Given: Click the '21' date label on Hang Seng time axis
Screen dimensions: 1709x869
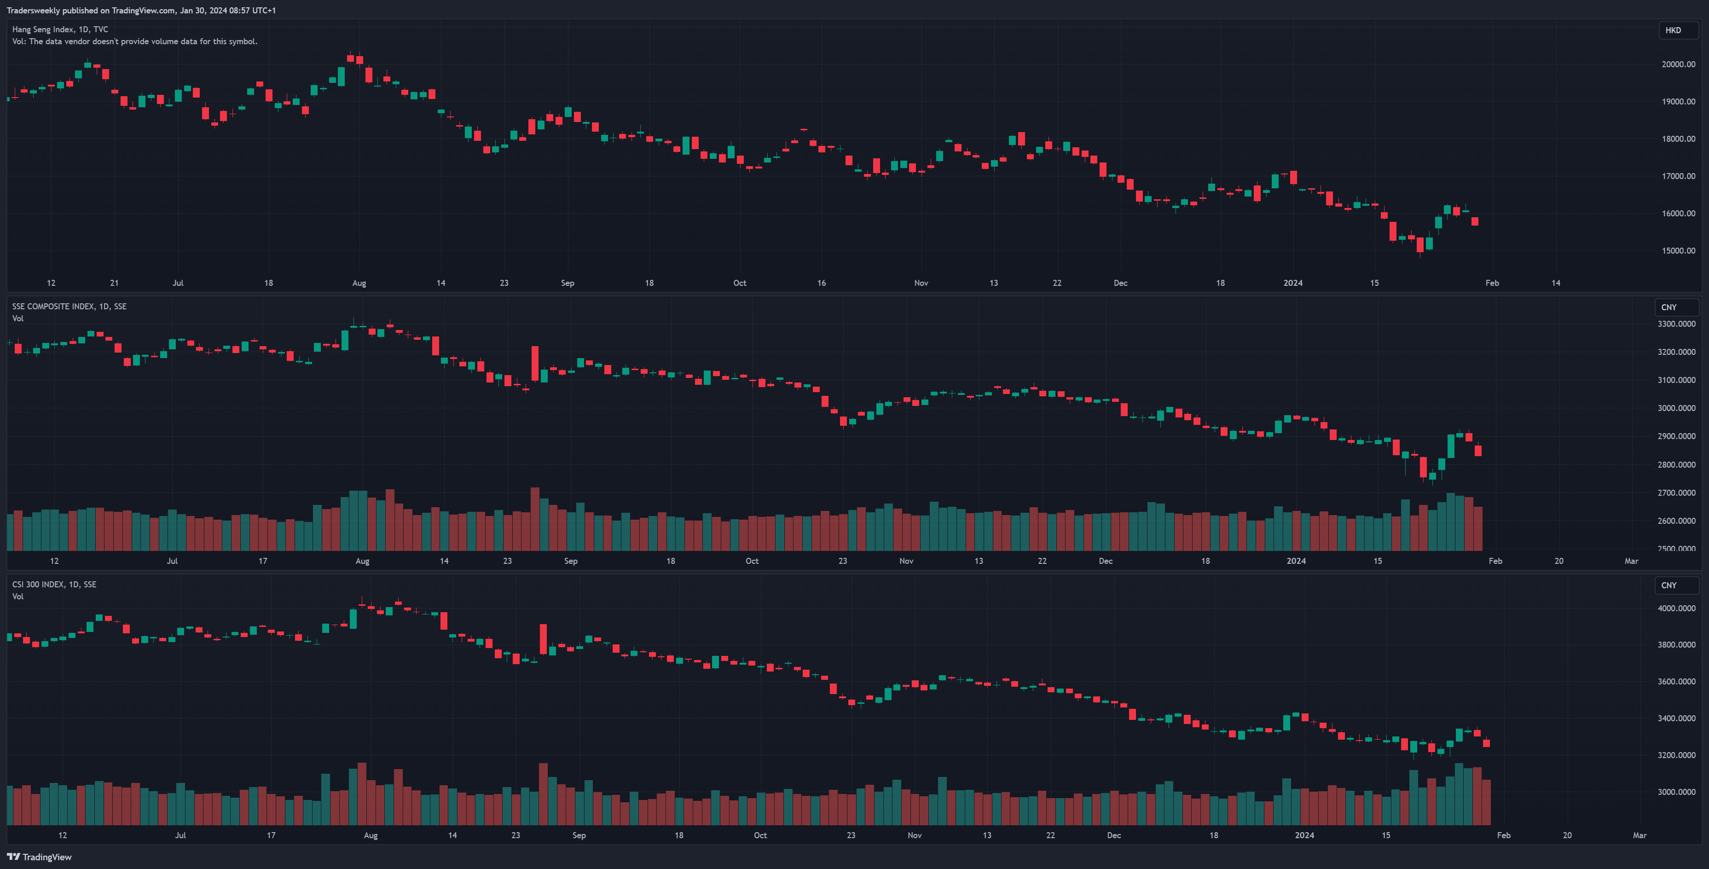Looking at the screenshot, I should click(114, 283).
